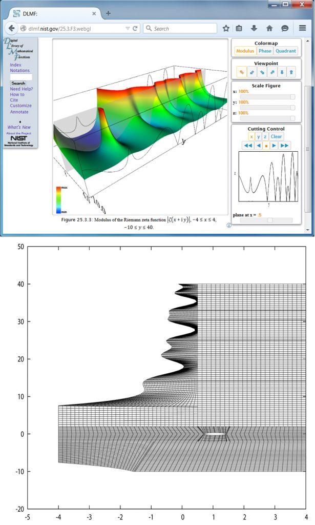Viewport: 315px width, 525px height.
Task: Open the Firefox downloads arrow
Action: click(x=254, y=29)
